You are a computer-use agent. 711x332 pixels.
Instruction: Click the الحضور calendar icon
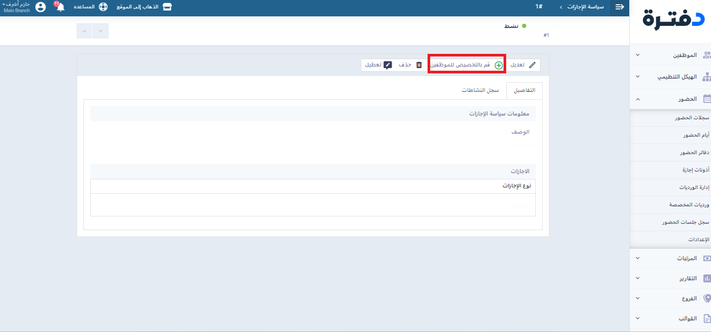click(707, 99)
